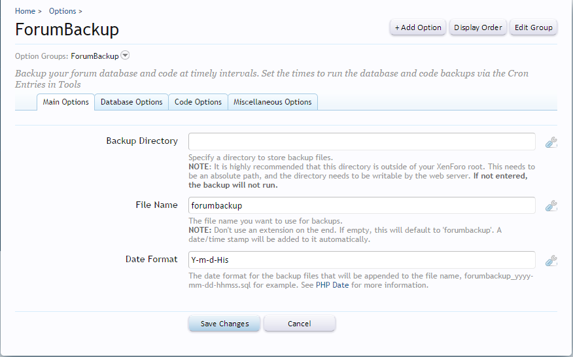Follow the Home breadcrumb link
This screenshot has height=357, width=573.
pos(25,11)
